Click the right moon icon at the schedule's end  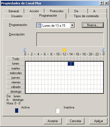coord(103,50)
